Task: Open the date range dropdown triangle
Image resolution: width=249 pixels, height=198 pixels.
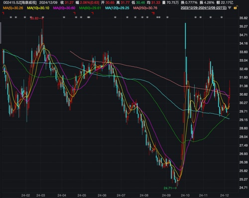Action: pos(230,8)
